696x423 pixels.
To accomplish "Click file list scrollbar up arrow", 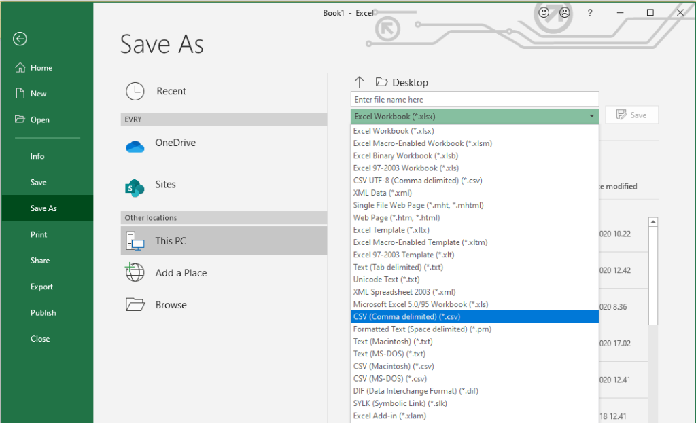I will (x=653, y=222).
